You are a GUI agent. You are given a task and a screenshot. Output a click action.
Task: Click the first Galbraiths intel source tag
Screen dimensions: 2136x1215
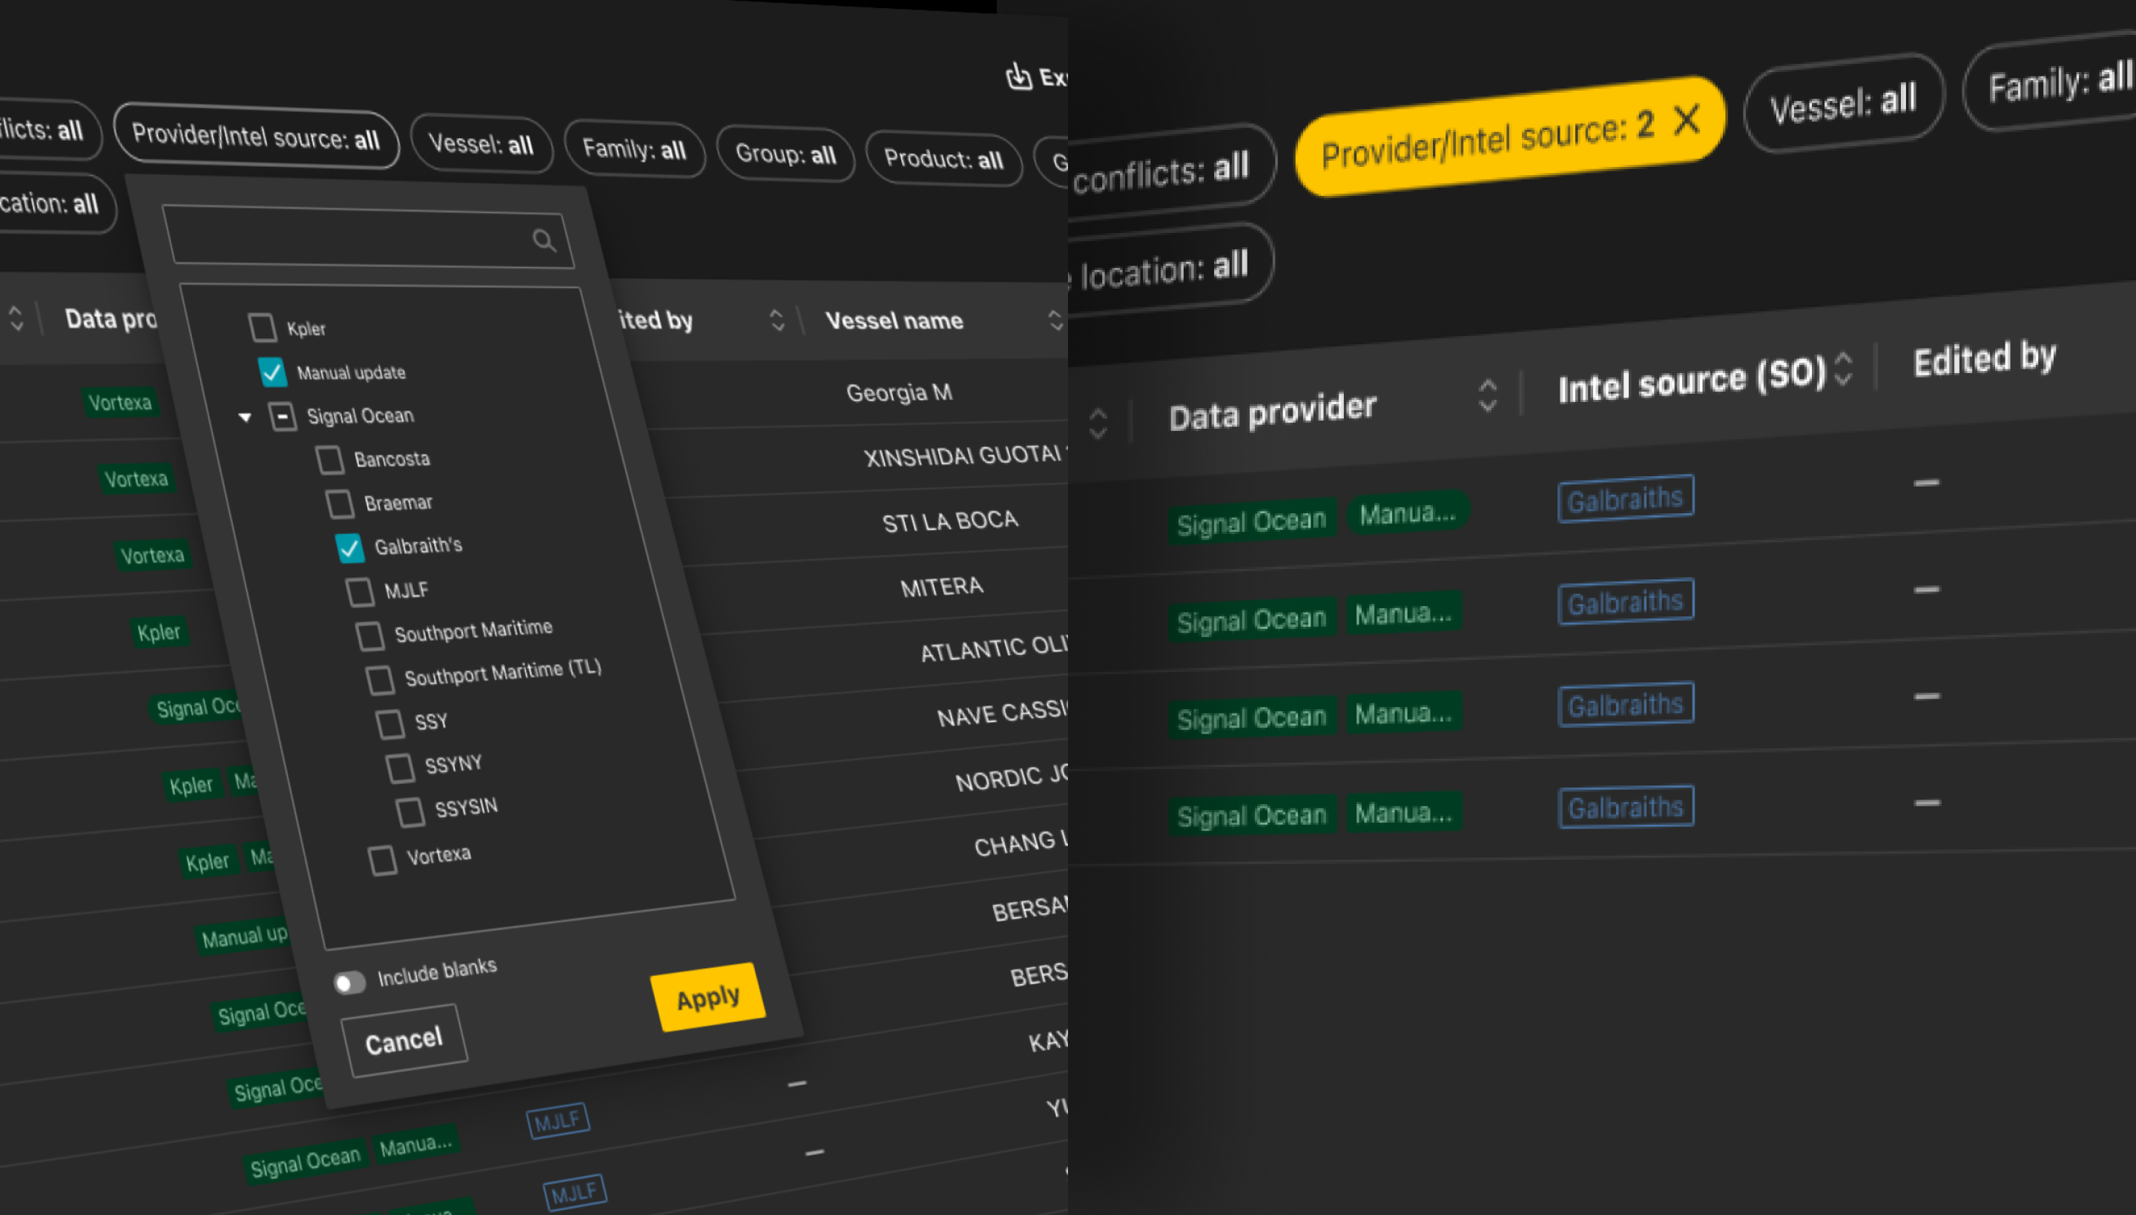tap(1624, 499)
